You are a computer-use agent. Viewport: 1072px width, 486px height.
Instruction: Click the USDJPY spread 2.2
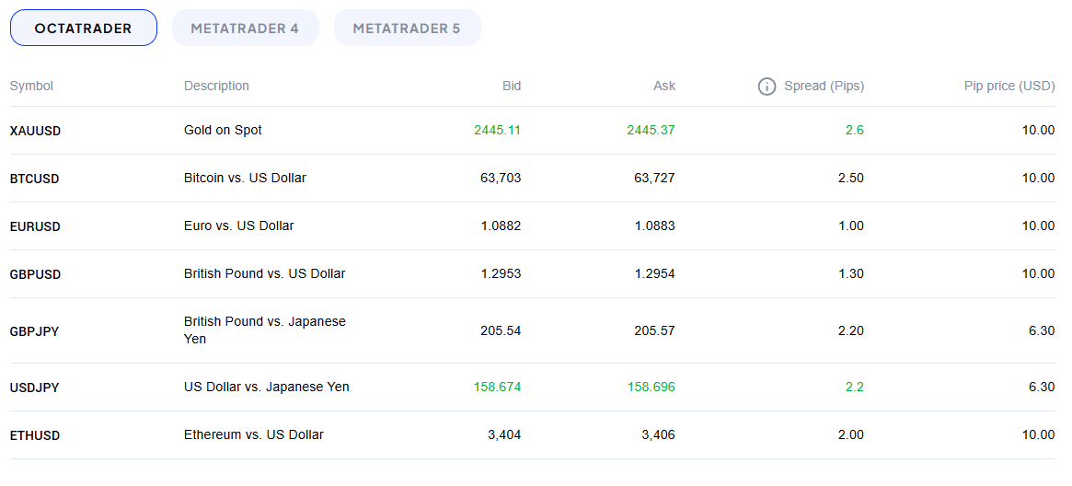tap(855, 387)
